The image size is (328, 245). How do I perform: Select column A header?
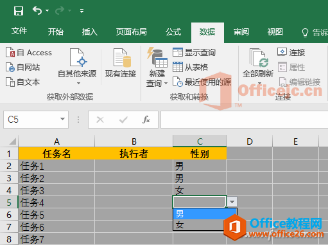pyautogui.click(x=56, y=141)
